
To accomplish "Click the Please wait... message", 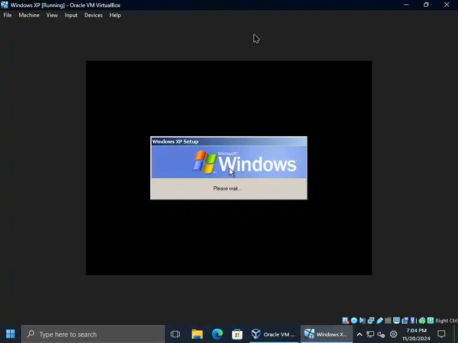I will click(x=227, y=188).
